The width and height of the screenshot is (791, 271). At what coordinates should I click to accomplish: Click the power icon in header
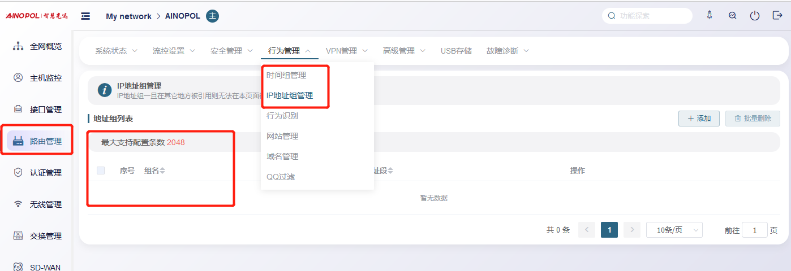pyautogui.click(x=755, y=16)
